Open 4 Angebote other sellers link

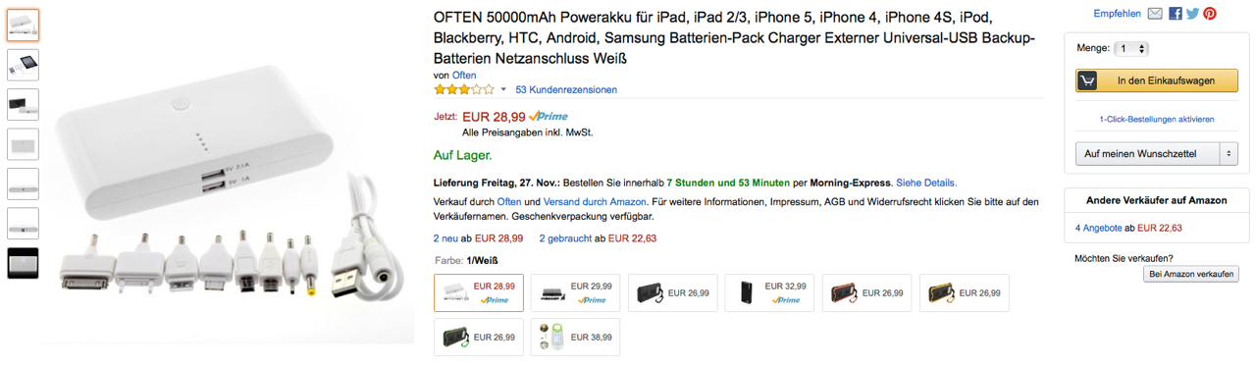coord(1098,228)
